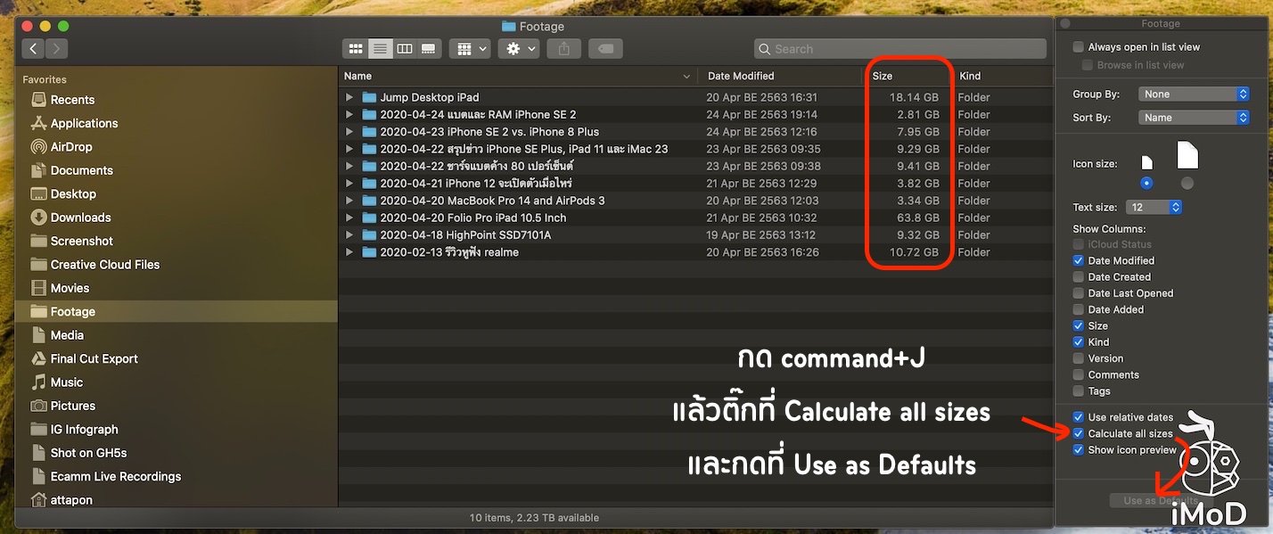Click the Search field

click(x=900, y=49)
